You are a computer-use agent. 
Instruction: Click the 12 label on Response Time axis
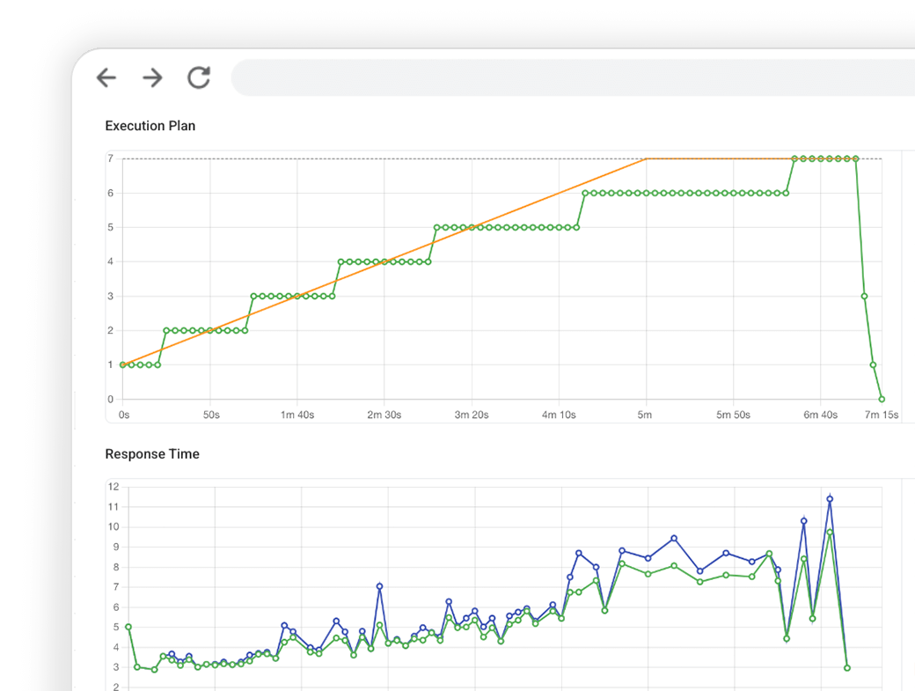click(113, 487)
